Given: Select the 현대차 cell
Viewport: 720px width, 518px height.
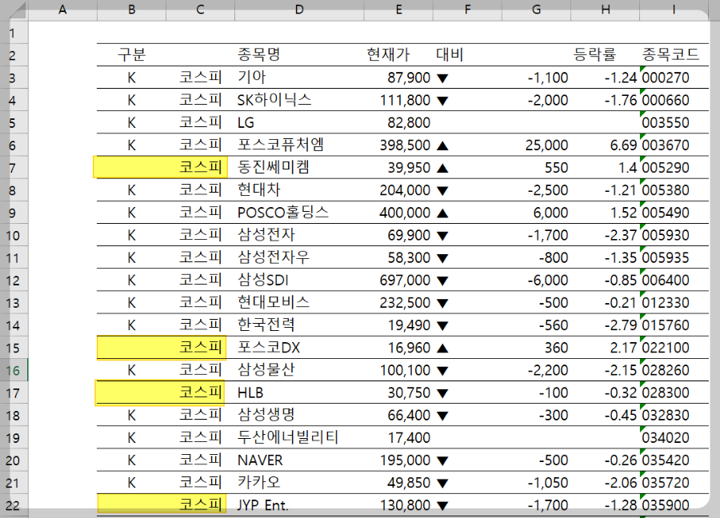Looking at the screenshot, I should click(x=299, y=190).
